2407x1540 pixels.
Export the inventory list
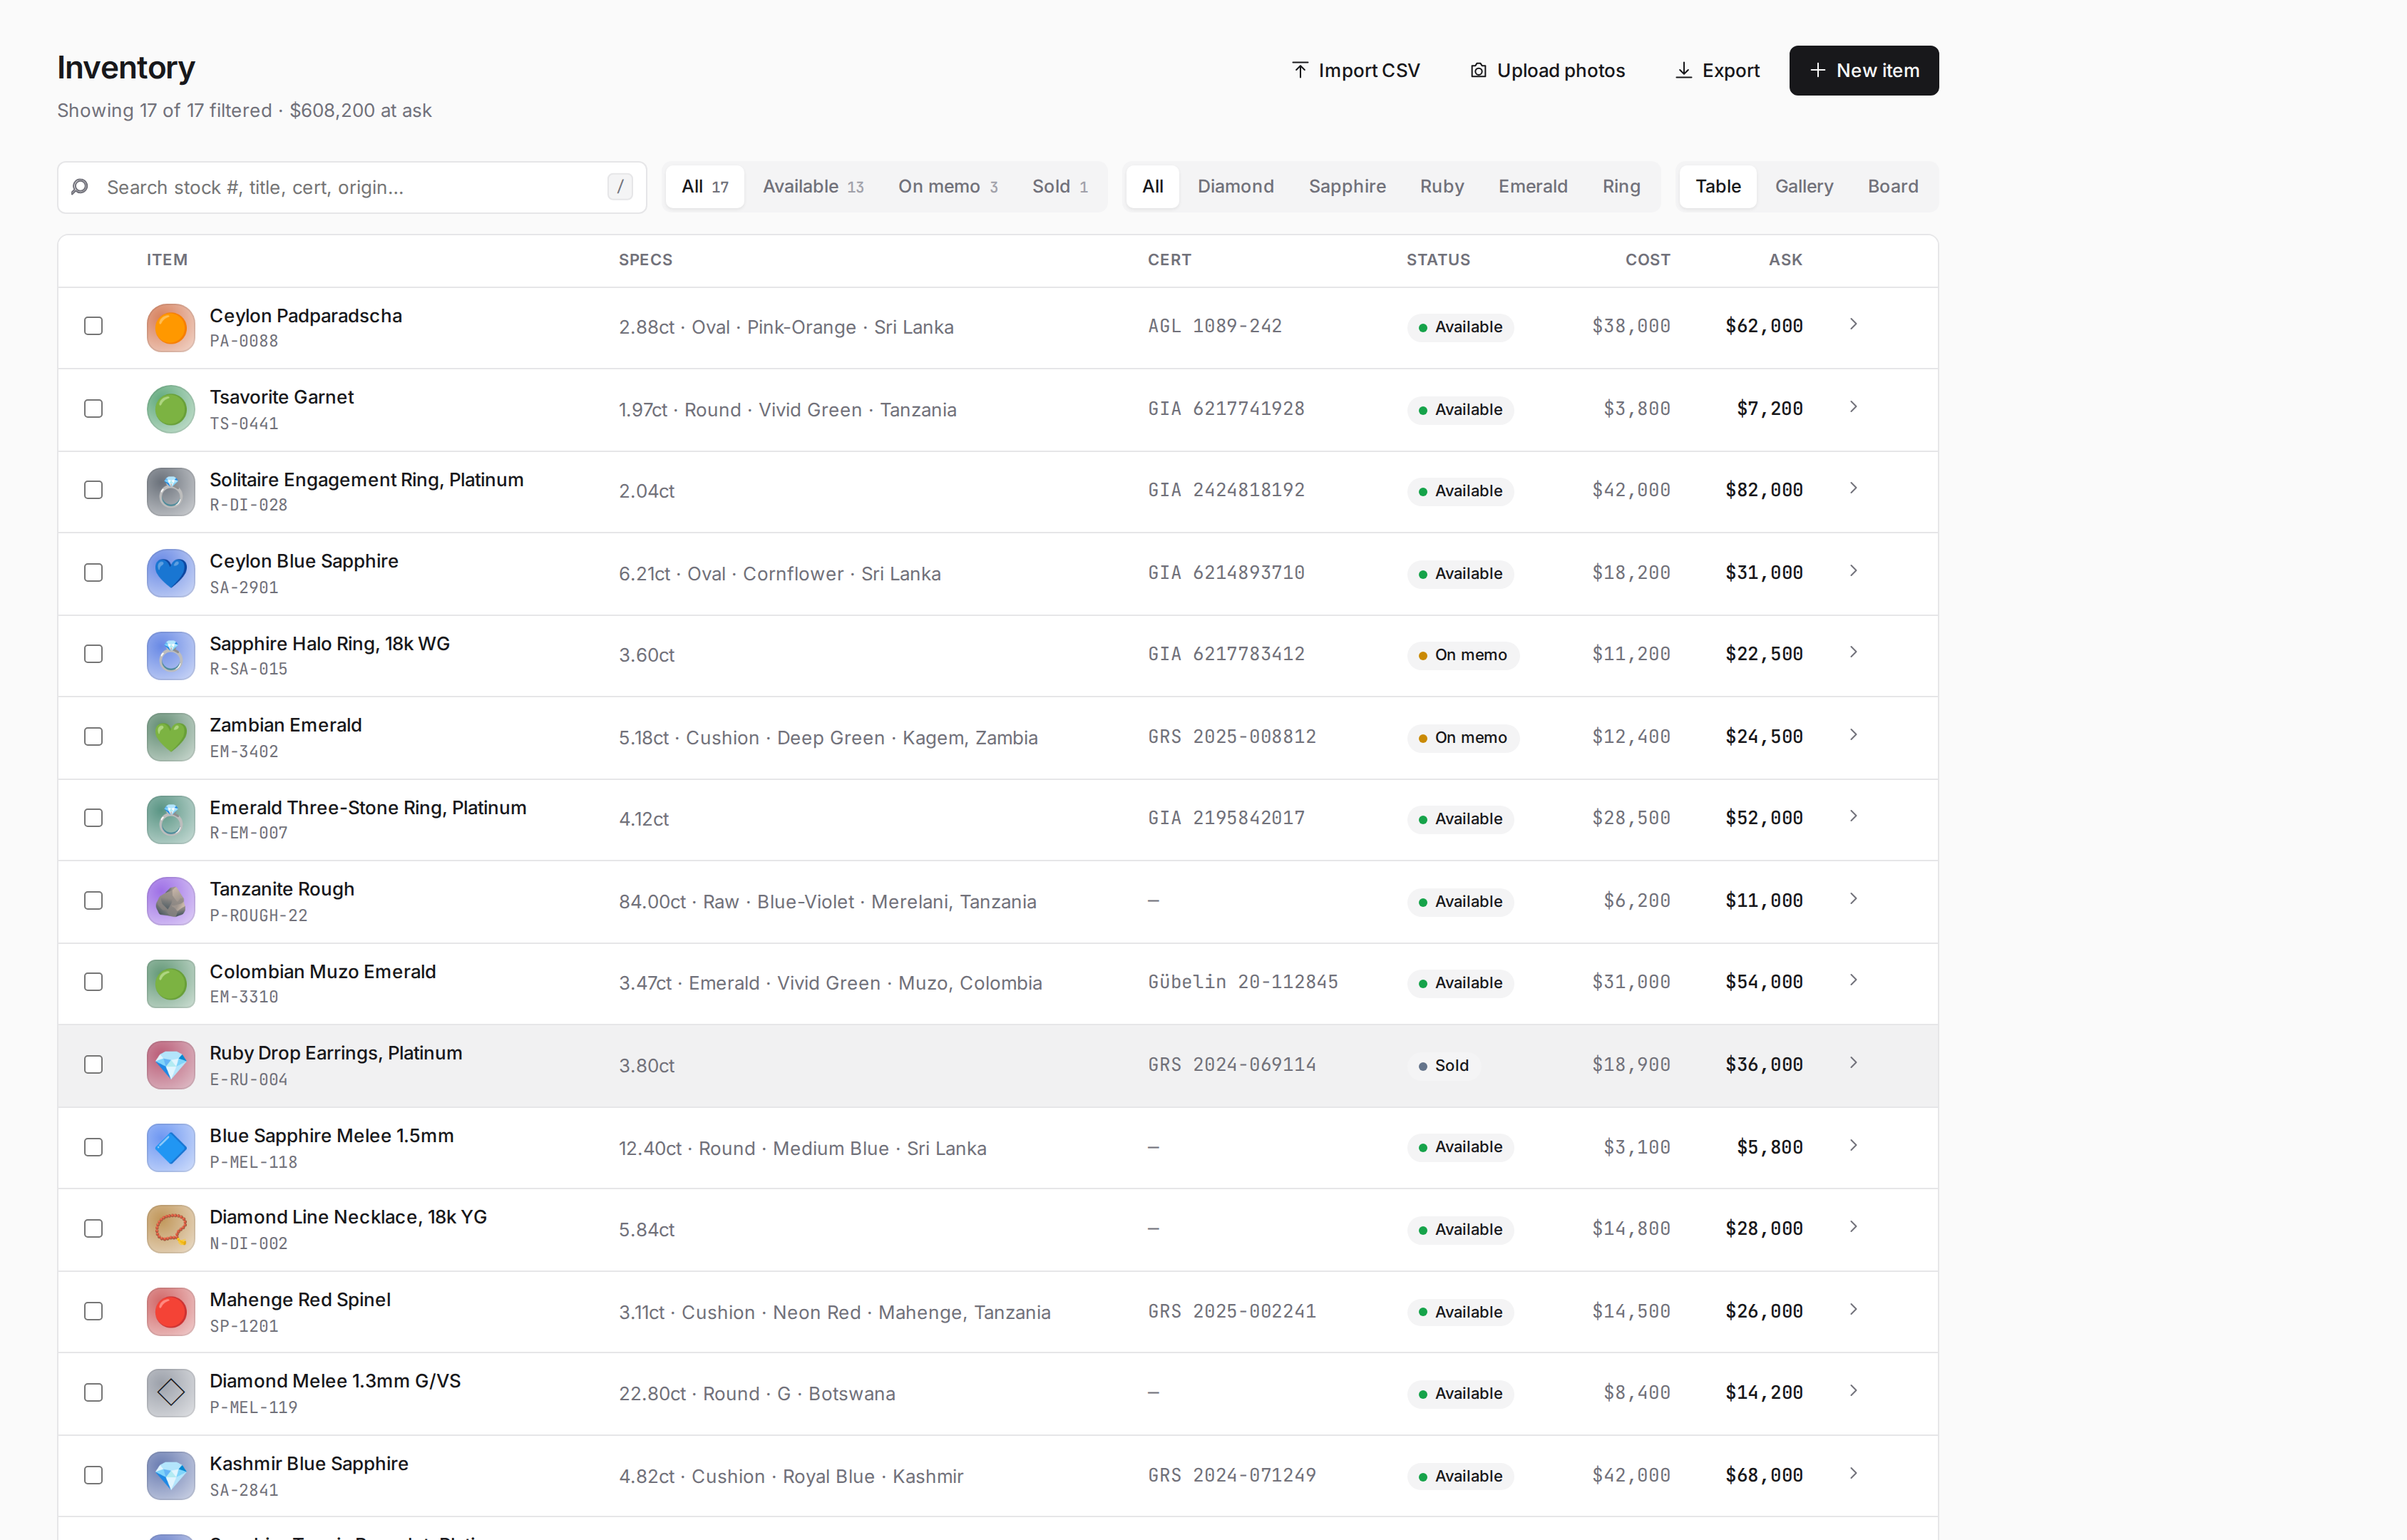(x=1717, y=71)
